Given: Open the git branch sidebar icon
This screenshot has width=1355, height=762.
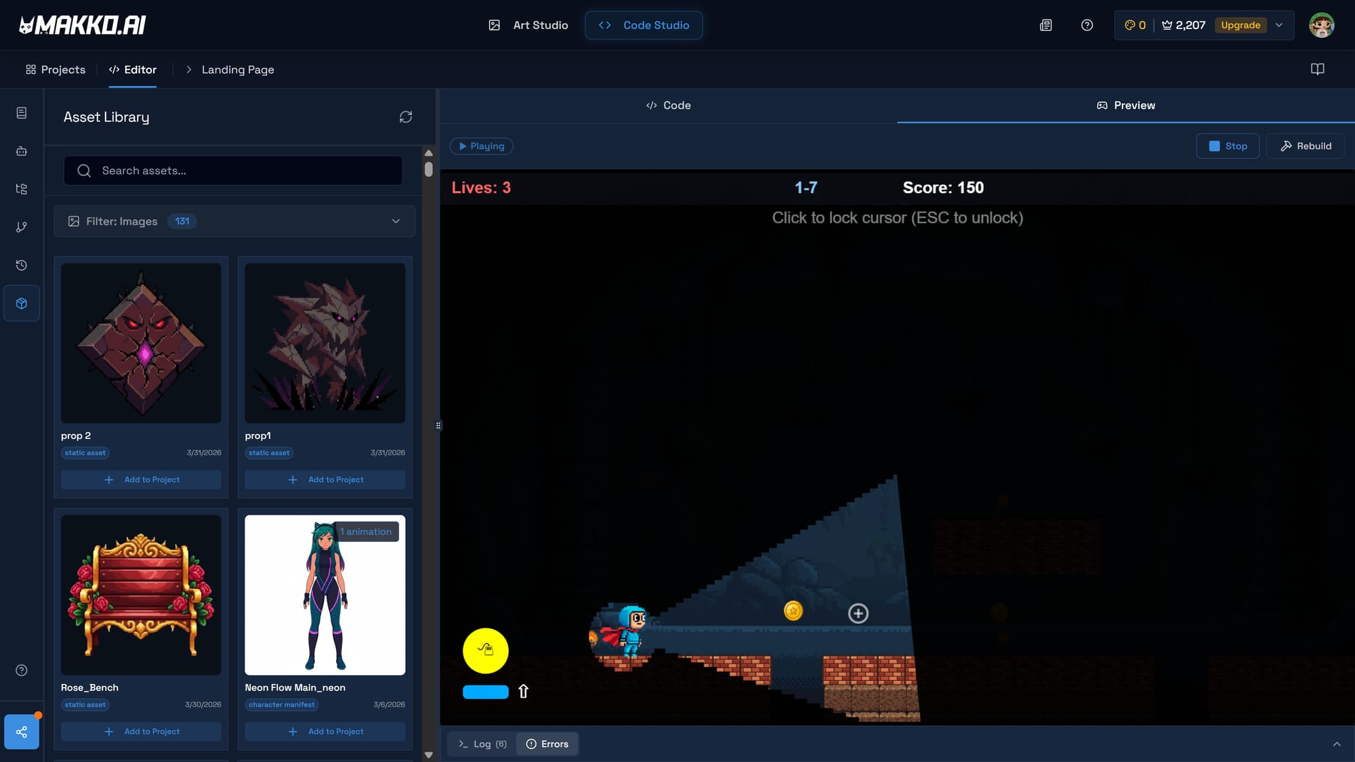Looking at the screenshot, I should tap(22, 227).
